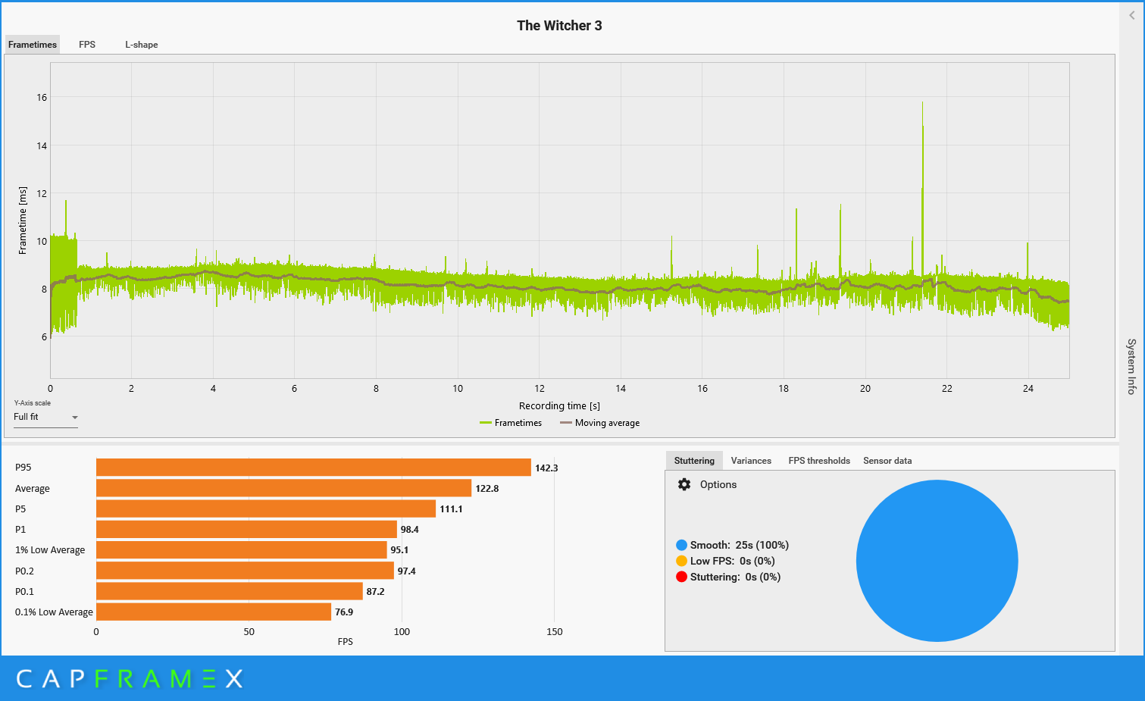Click the 111.1 value label
Image resolution: width=1145 pixels, height=701 pixels.
point(451,509)
